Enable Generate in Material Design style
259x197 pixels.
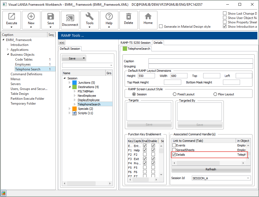click(161, 27)
